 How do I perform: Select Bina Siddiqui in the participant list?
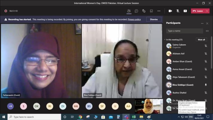[182, 85]
